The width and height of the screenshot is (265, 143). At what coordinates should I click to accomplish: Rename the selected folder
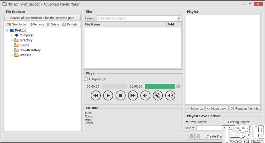click(x=36, y=24)
